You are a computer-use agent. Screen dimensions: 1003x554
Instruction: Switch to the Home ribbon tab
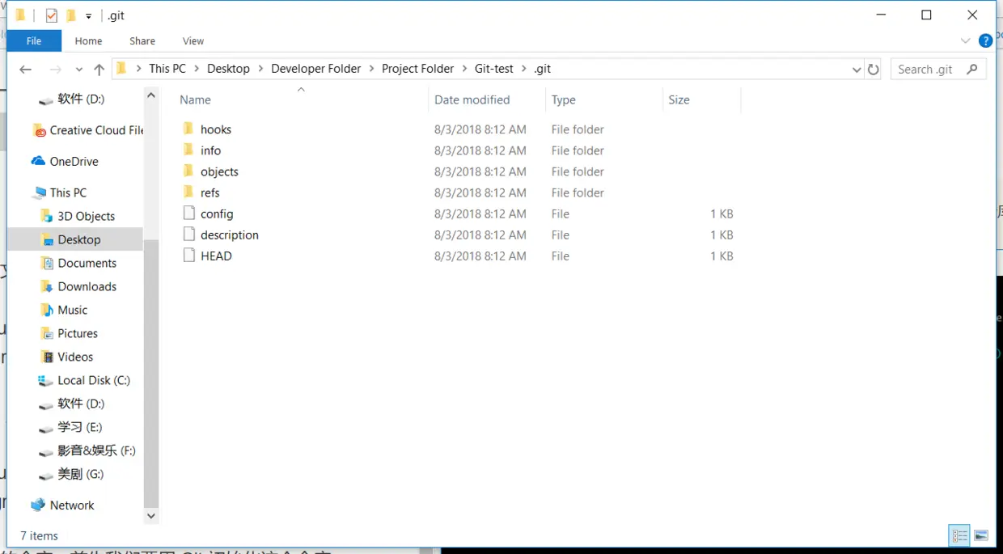pyautogui.click(x=88, y=40)
